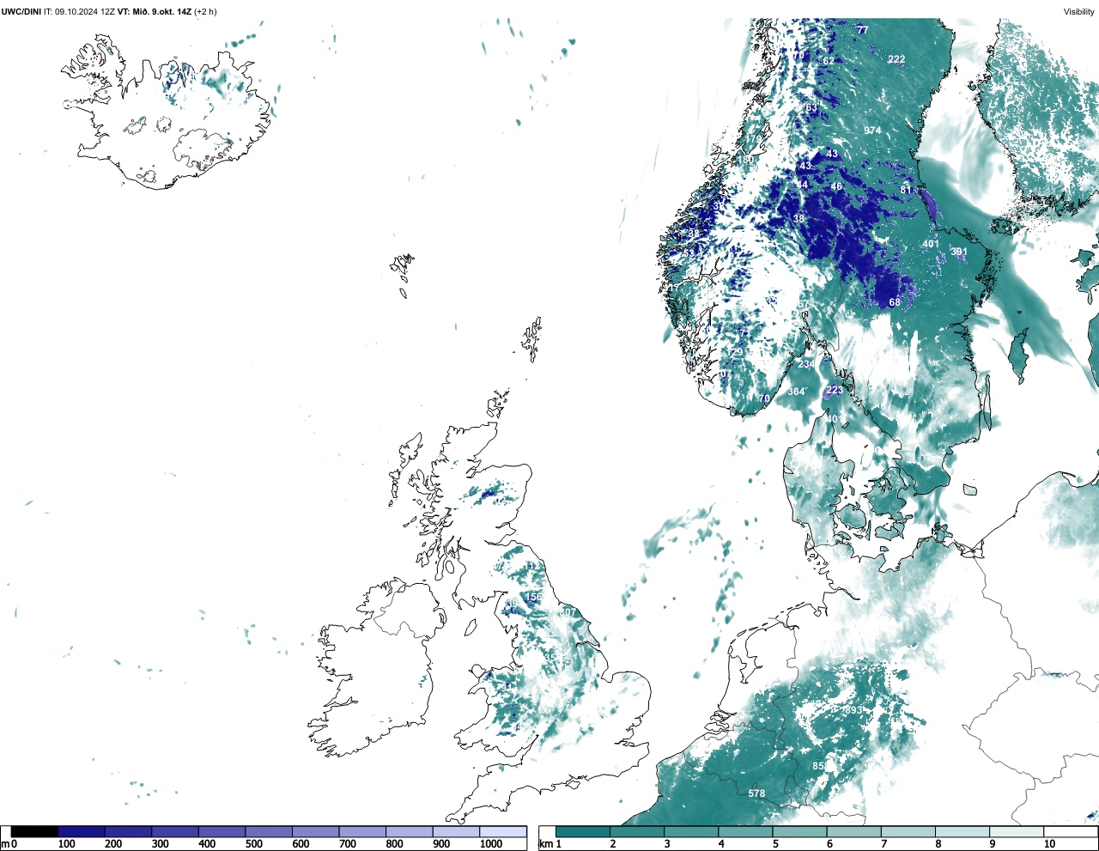Click the 1–2 km dark teal legend swatch

click(583, 831)
